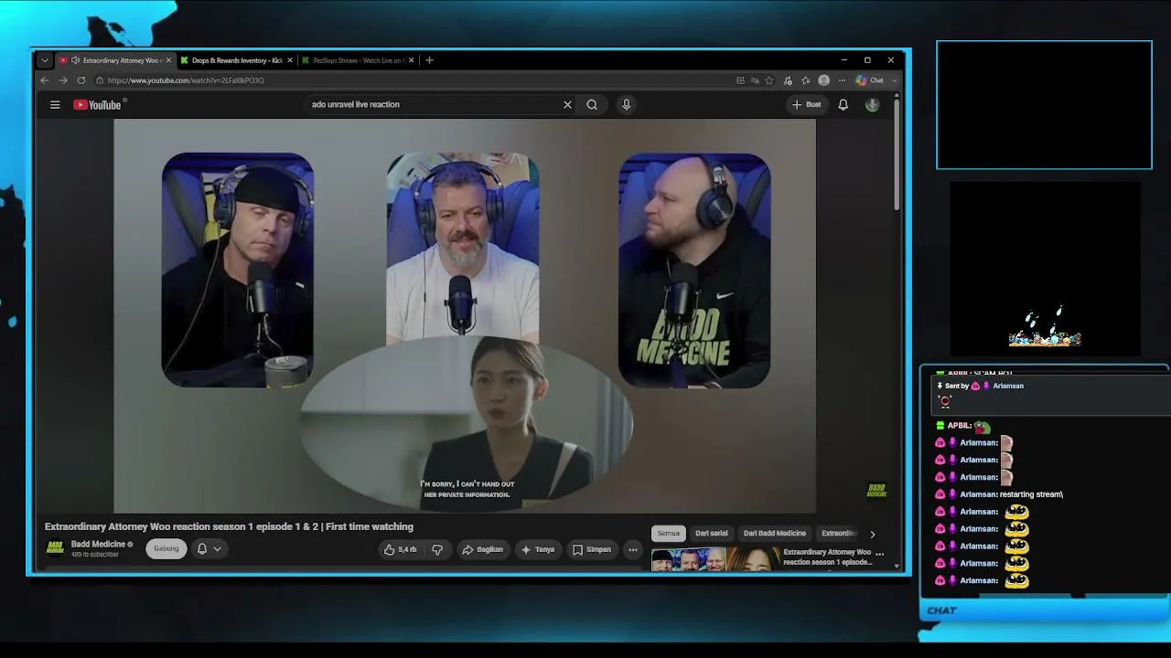Open the YouTube account avatar menu
Screen dimensions: 1171x658
(x=872, y=104)
